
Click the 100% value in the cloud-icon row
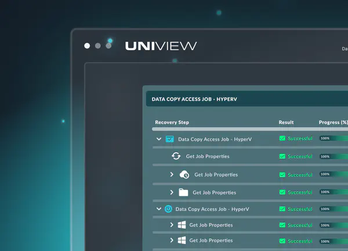[x=325, y=174]
